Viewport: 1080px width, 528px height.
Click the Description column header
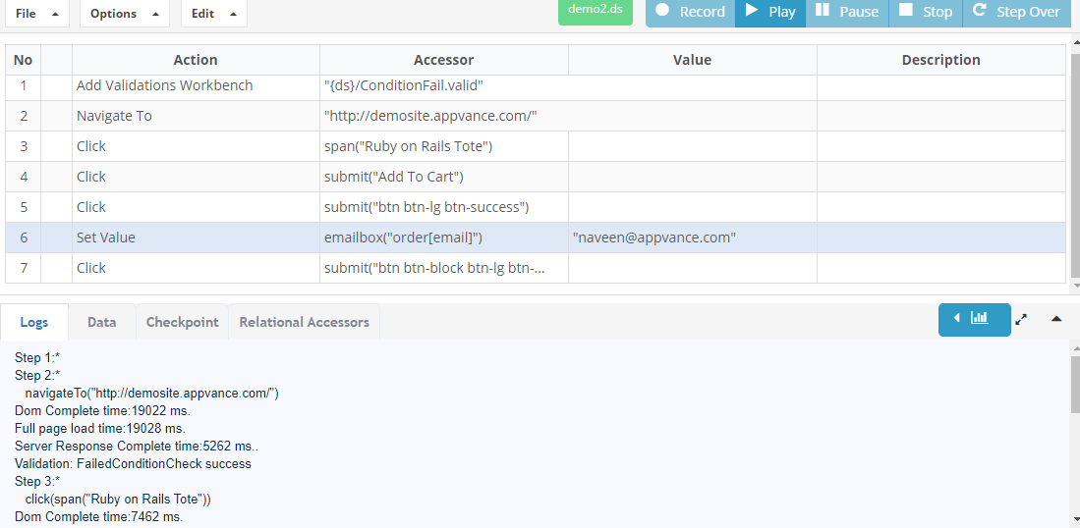941,60
